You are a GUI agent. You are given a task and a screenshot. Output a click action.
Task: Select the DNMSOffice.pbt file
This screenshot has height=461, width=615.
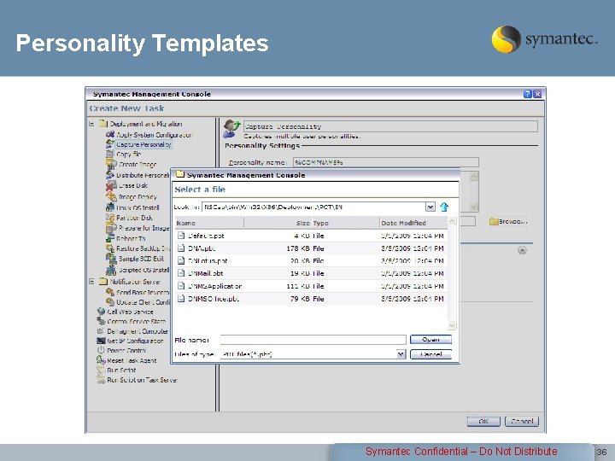point(311,298)
